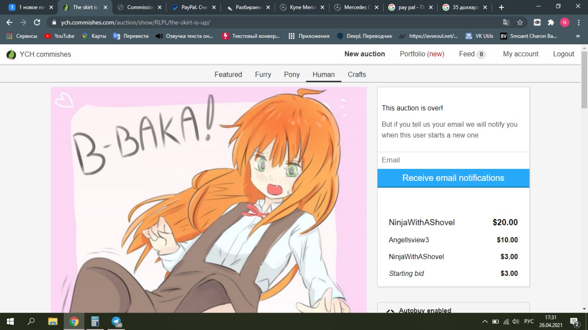Go to My account
Image resolution: width=588 pixels, height=330 pixels.
520,54
